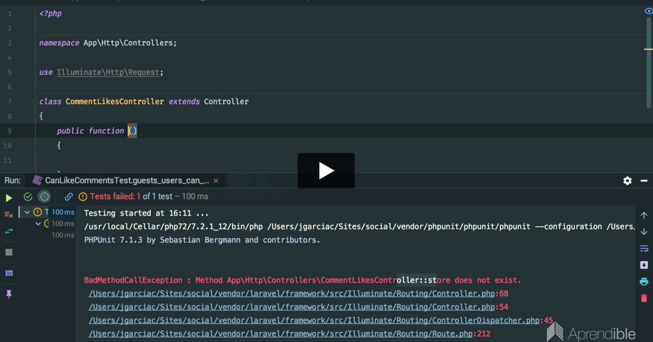Toggle soft-wrap in console output
This screenshot has width=653, height=342.
[644, 248]
